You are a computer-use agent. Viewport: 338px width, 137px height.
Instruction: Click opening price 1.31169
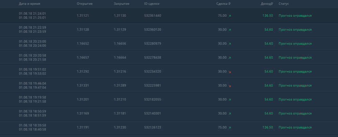pyautogui.click(x=83, y=113)
